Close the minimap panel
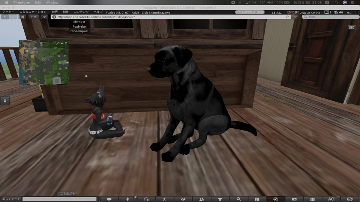This screenshot has height=202, width=360. (66, 43)
